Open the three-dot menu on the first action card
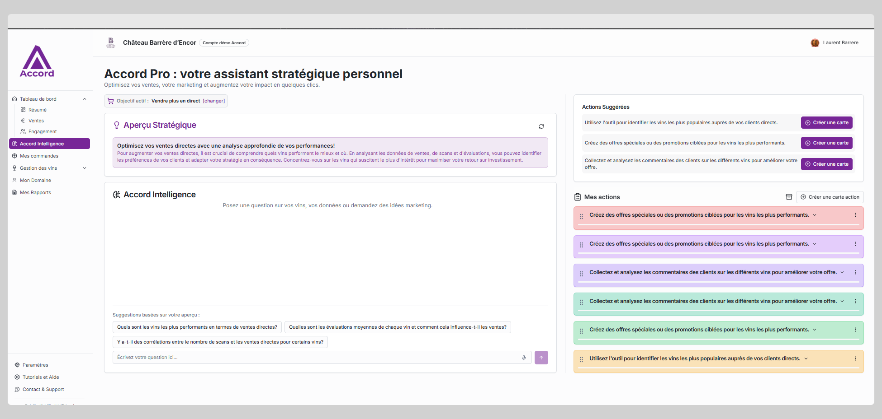 click(855, 215)
